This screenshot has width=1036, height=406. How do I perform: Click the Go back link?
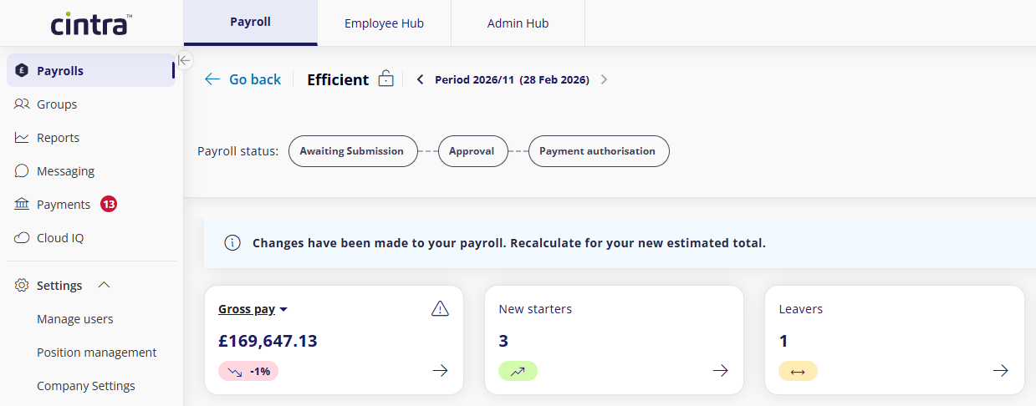243,79
